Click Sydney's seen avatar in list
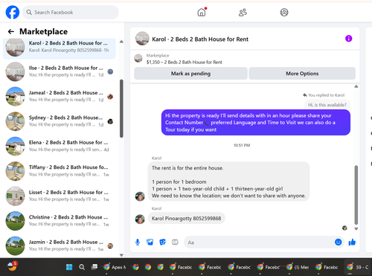This screenshot has width=372, height=276. [x=110, y=121]
